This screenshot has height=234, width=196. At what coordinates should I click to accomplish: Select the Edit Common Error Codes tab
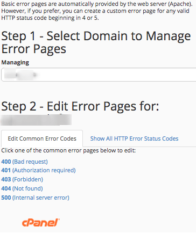pyautogui.click(x=42, y=138)
